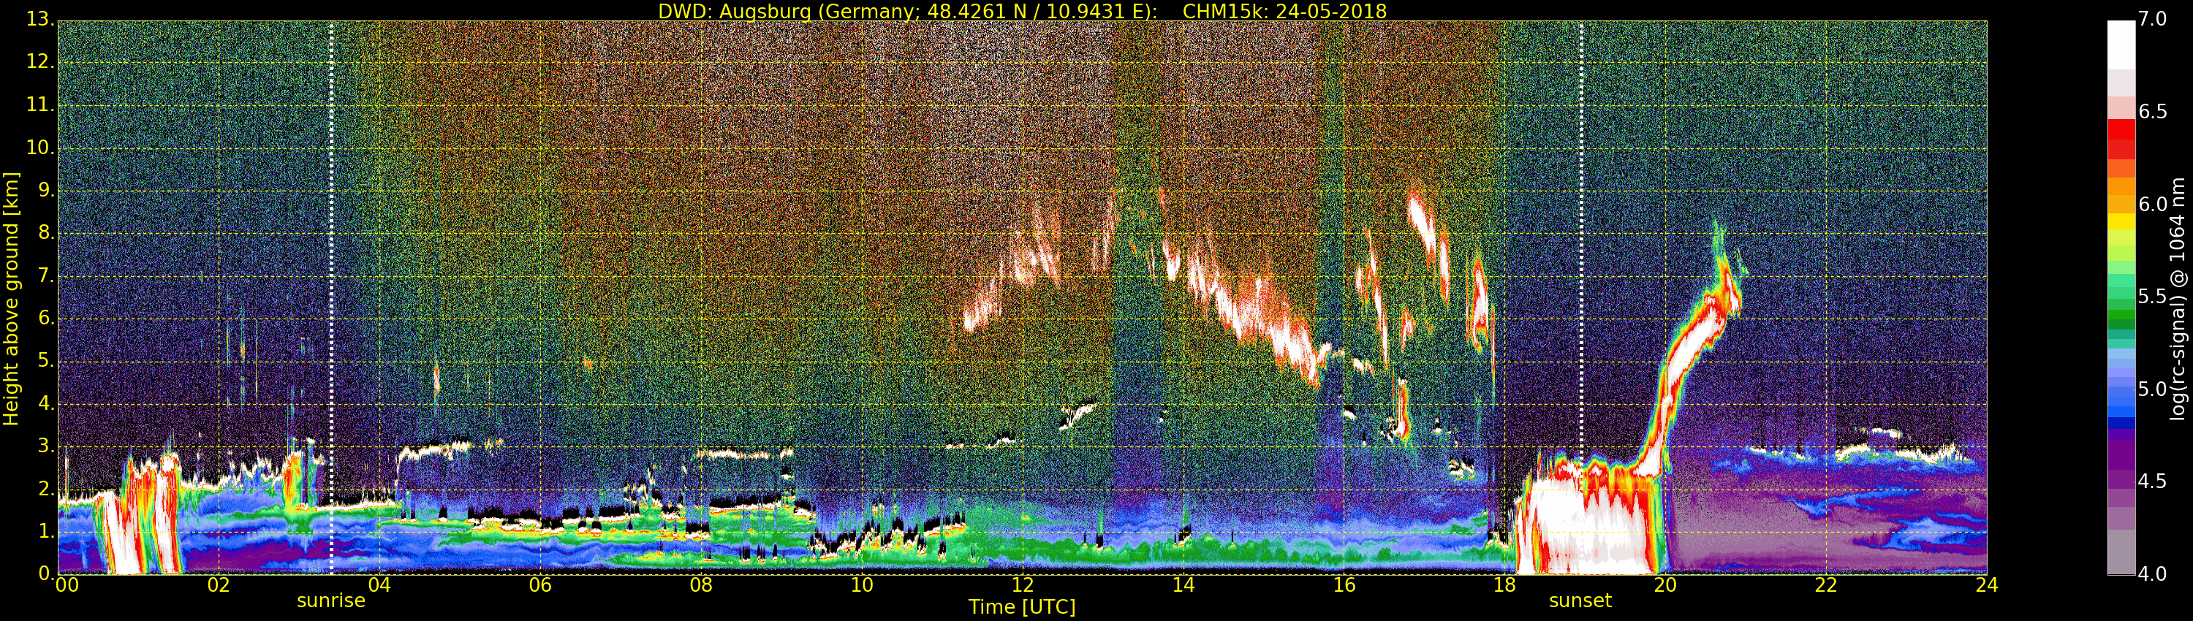The image size is (2193, 621).
Task: Click the "16" time axis tick label
Action: coord(1344,585)
